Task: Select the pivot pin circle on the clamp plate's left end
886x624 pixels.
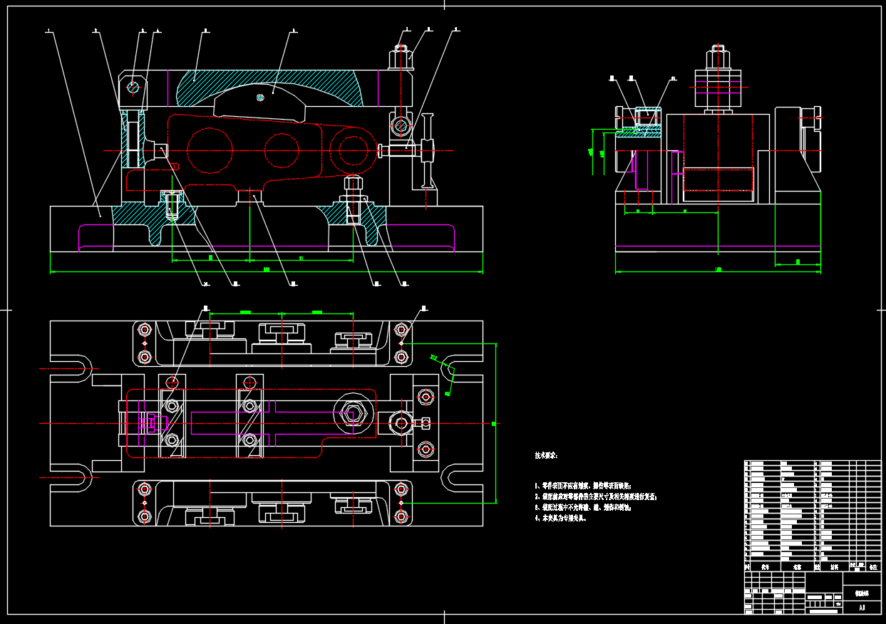Action: [x=133, y=87]
